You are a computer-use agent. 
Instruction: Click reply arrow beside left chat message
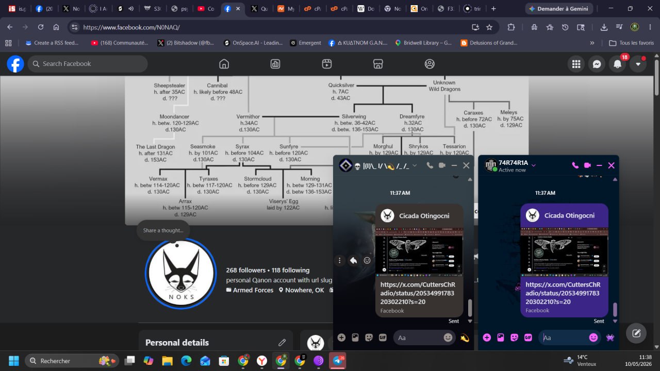pyautogui.click(x=353, y=261)
